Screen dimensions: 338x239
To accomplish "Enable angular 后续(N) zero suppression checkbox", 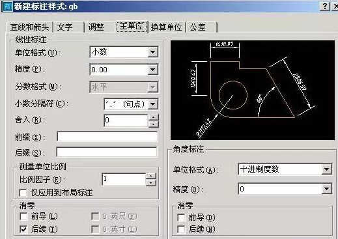I will (x=181, y=229).
